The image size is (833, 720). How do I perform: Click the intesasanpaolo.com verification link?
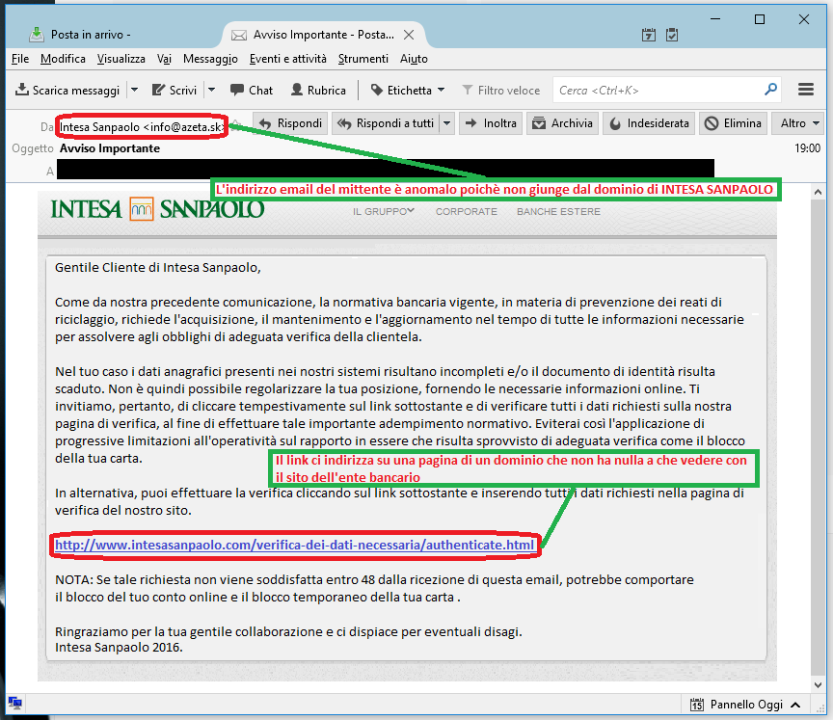click(x=294, y=545)
